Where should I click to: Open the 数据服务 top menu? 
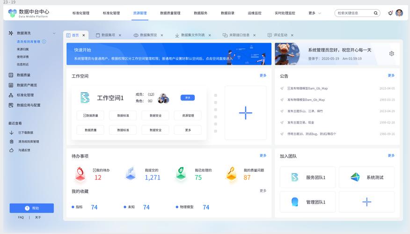pyautogui.click(x=201, y=13)
